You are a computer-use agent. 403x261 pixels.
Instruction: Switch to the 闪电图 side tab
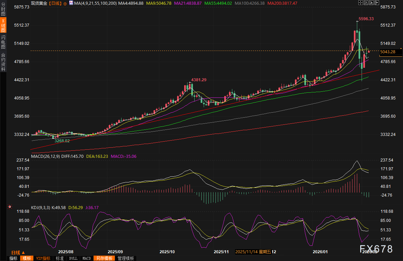(x=3, y=42)
